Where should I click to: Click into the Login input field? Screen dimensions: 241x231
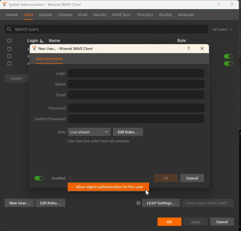pos(136,73)
